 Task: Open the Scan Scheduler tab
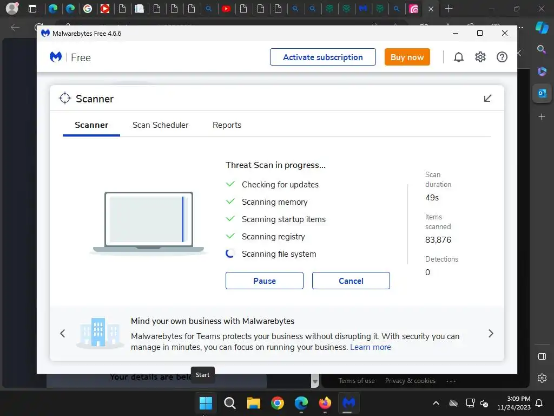point(160,125)
